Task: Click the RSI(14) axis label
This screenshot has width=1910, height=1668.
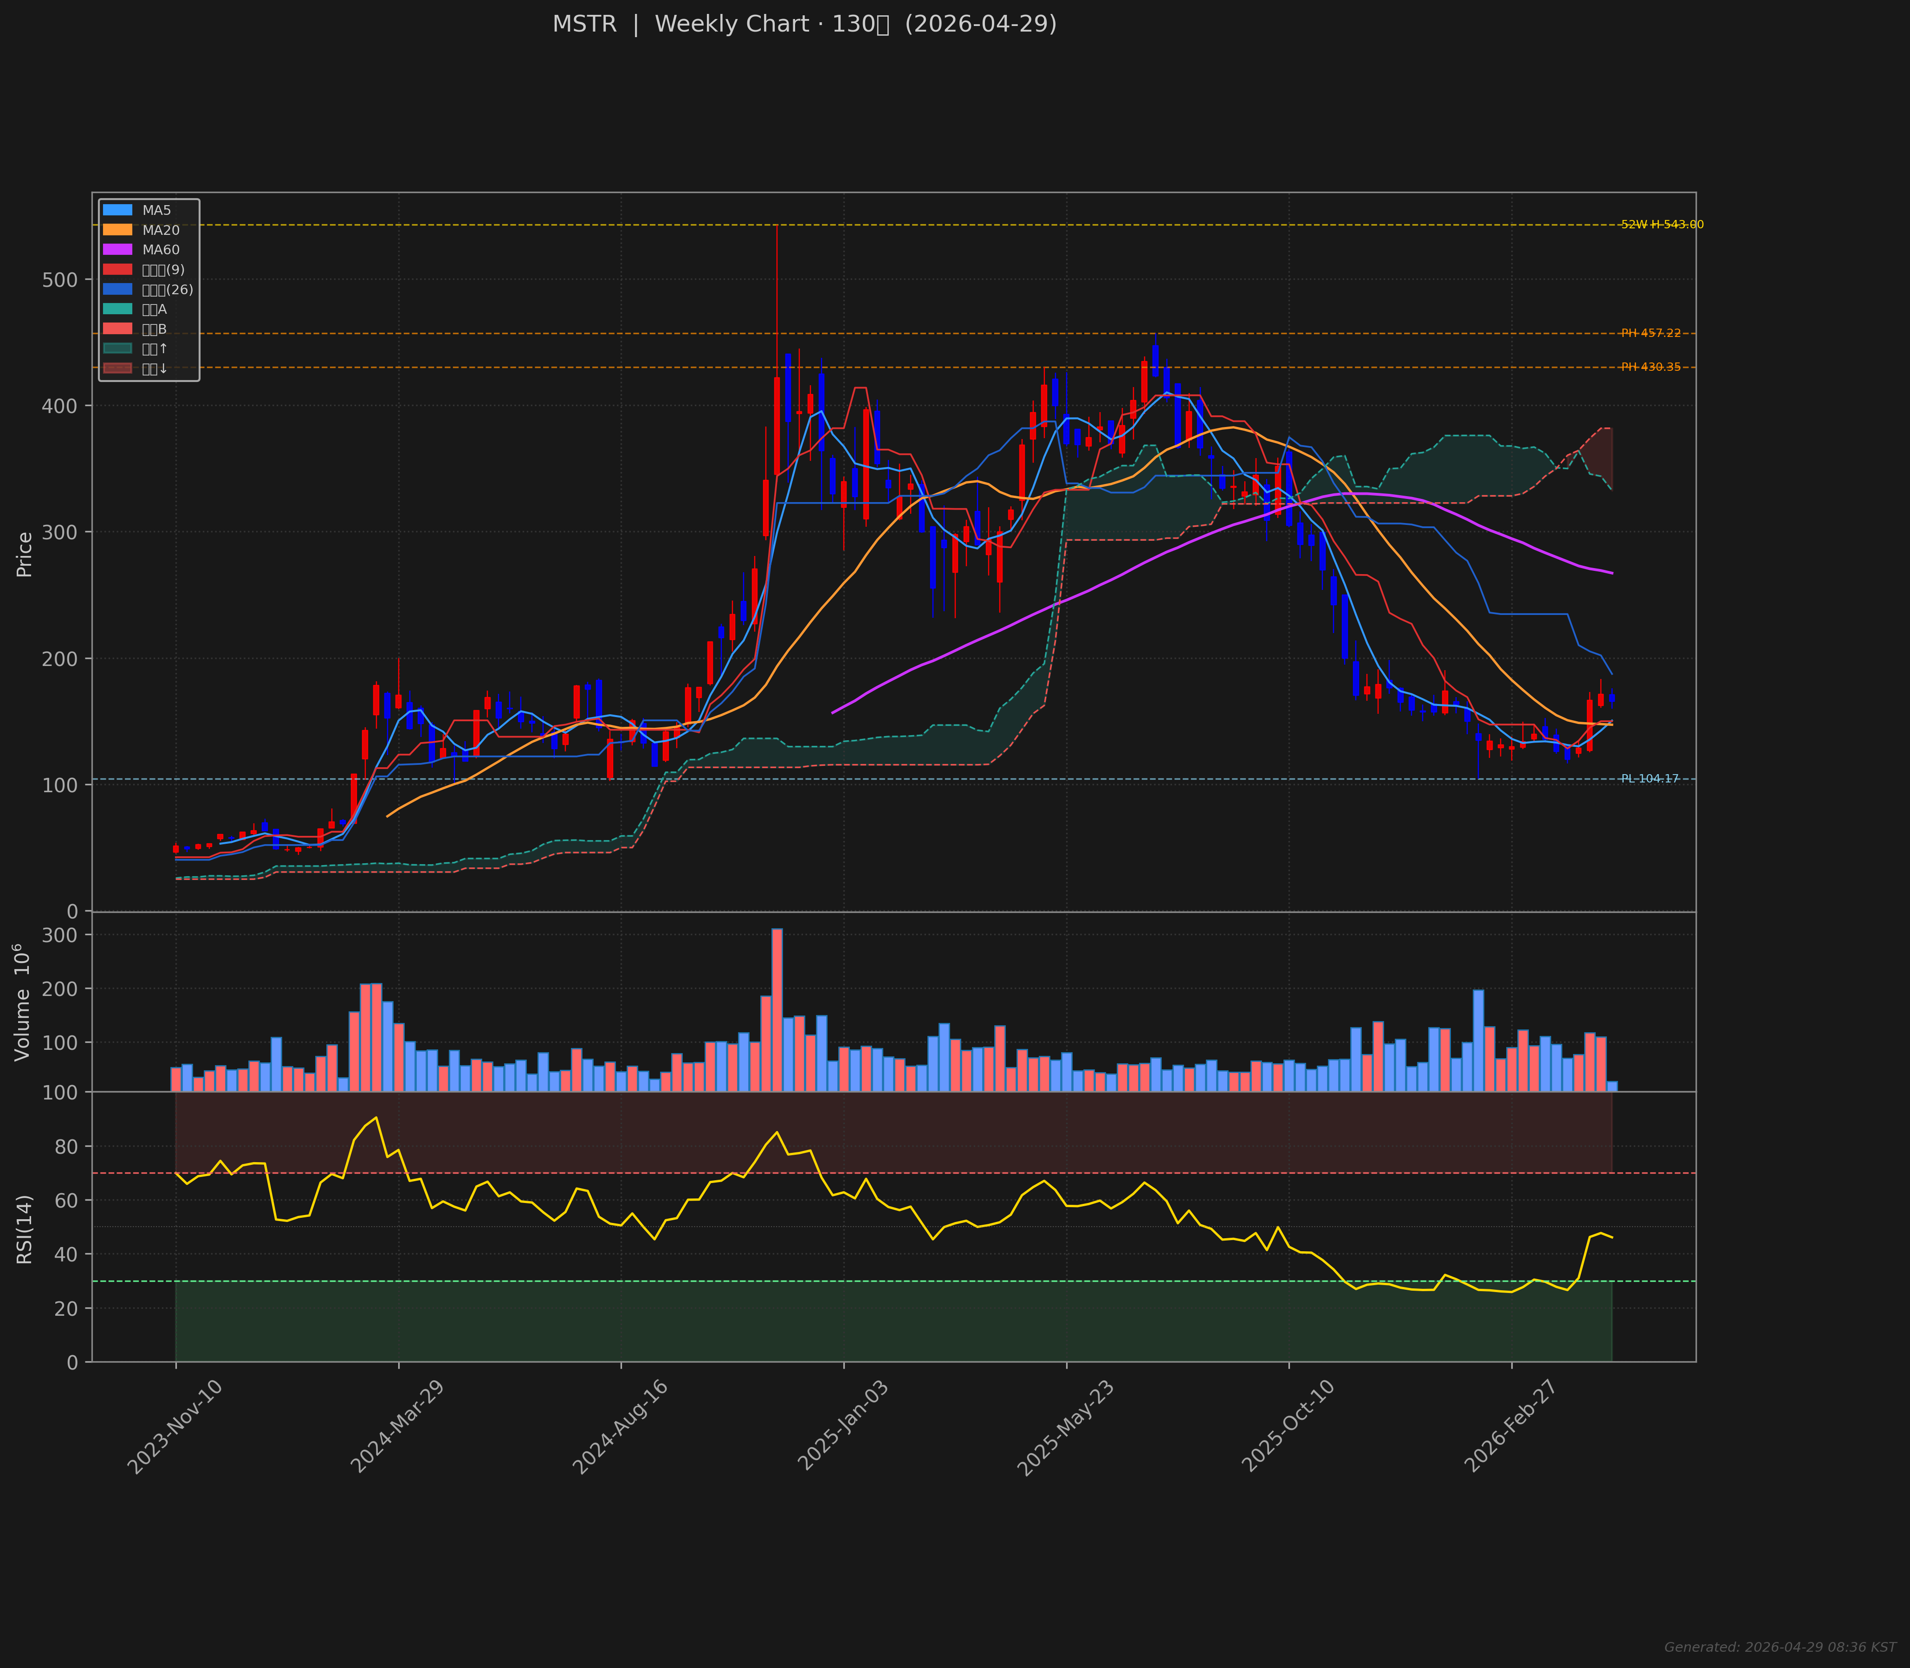Action: [24, 1228]
